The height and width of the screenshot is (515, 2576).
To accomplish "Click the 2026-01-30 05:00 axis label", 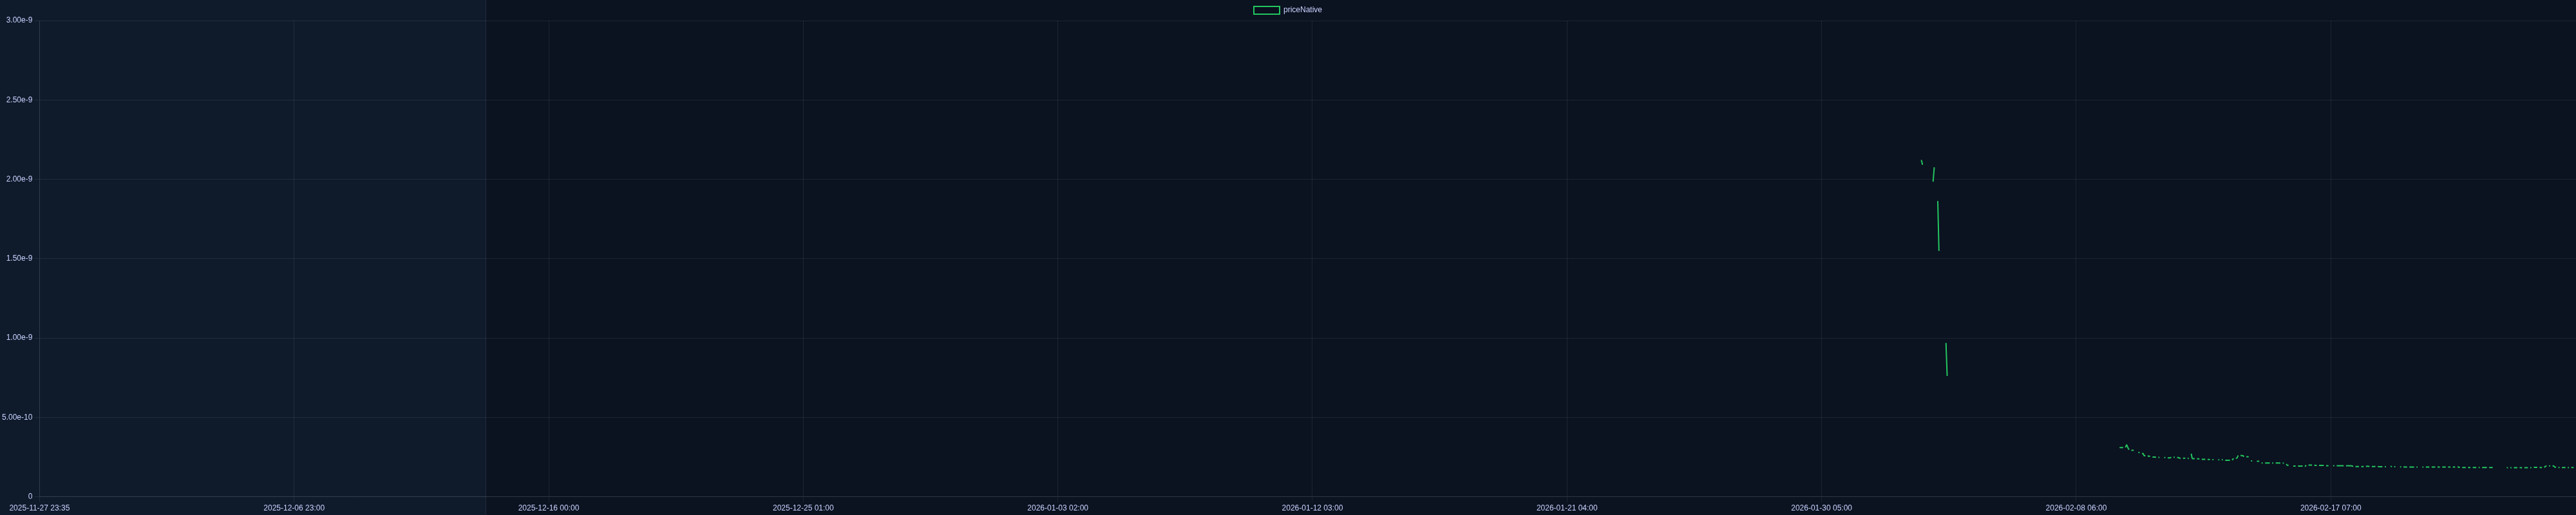I will coord(1821,508).
